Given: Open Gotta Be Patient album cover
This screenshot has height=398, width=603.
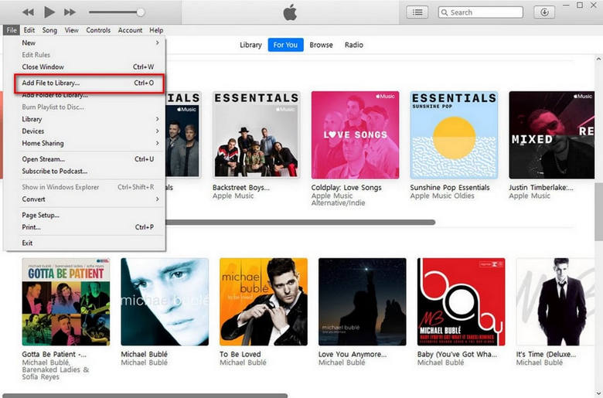Looking at the screenshot, I should (66, 302).
